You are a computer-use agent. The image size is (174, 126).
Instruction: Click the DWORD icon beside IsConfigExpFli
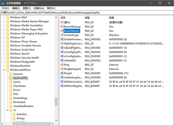coord(62,52)
